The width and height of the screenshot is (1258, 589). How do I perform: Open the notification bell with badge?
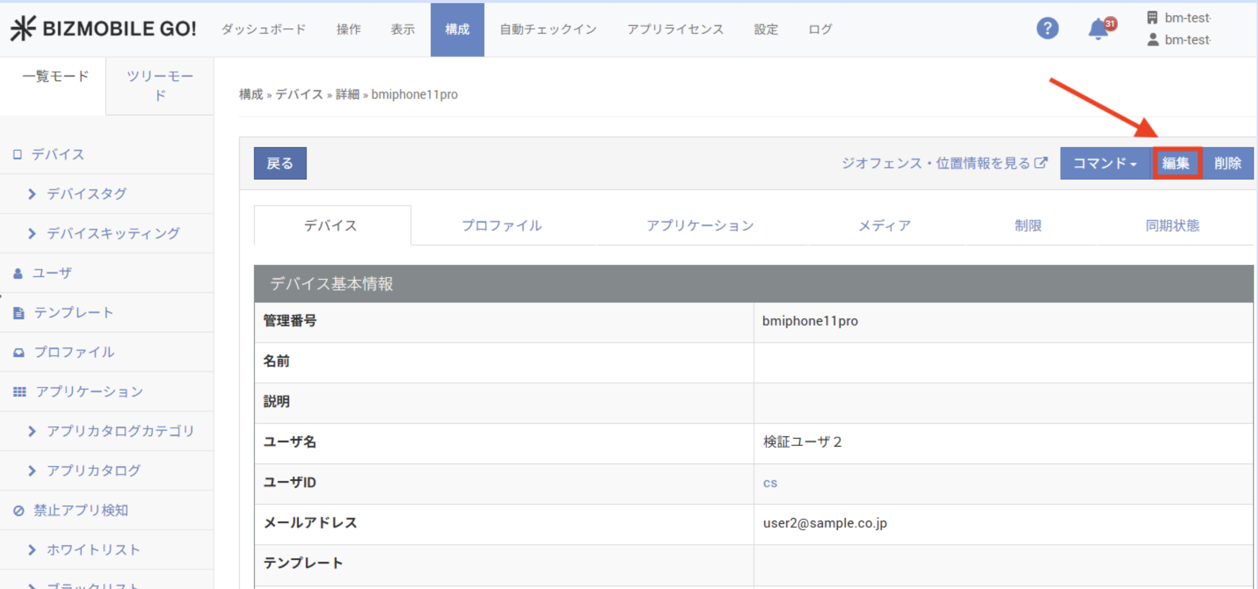1099,29
